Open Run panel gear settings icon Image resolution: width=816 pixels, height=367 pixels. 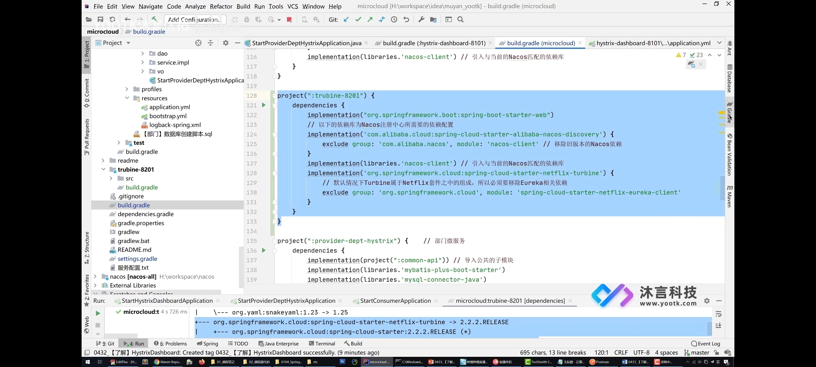point(707,301)
